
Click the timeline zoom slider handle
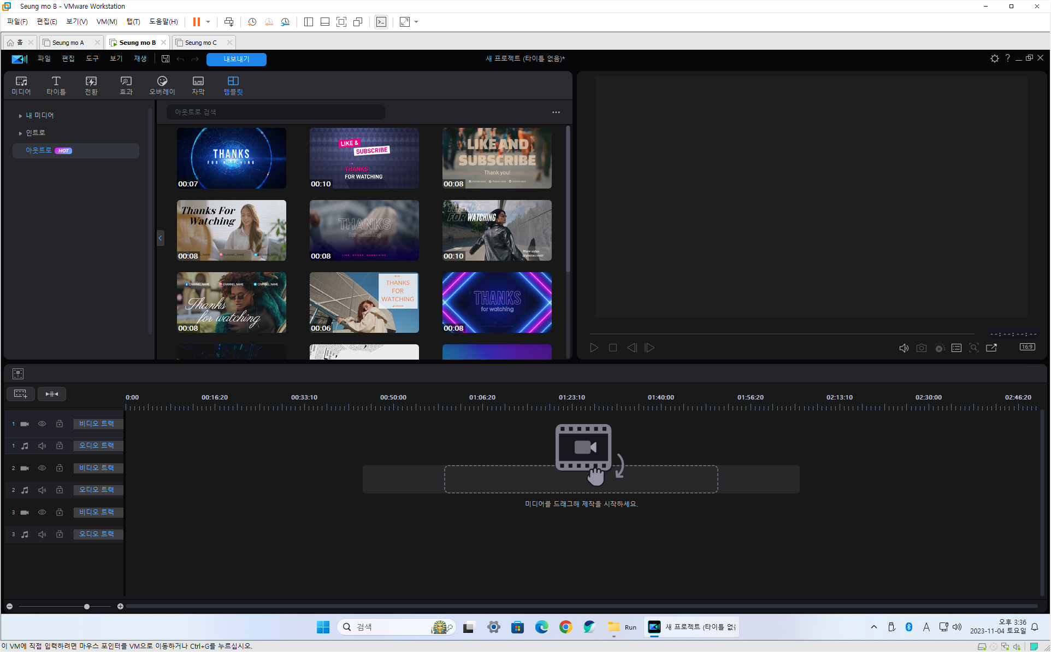87,607
